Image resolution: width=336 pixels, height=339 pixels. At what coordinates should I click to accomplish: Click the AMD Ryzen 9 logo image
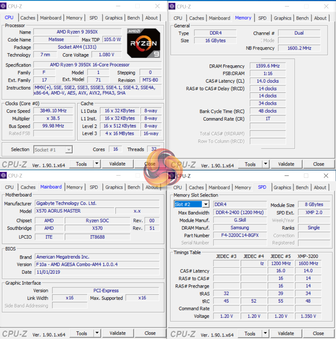tap(144, 43)
